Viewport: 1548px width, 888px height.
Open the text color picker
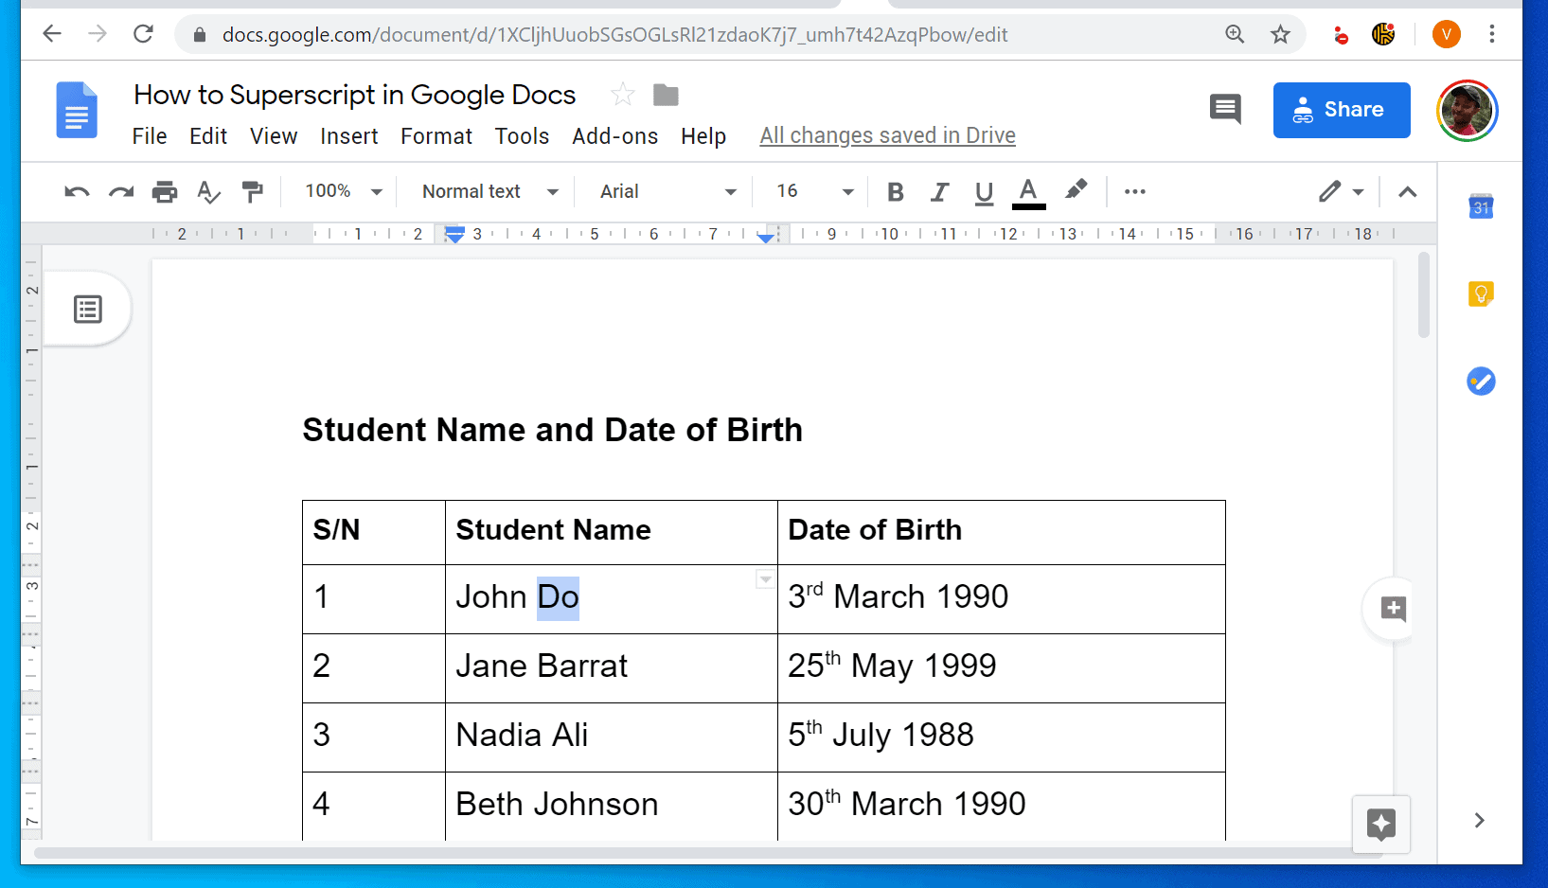pos(1028,192)
